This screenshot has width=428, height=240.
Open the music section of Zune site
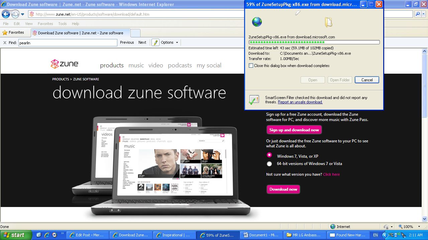pos(136,65)
